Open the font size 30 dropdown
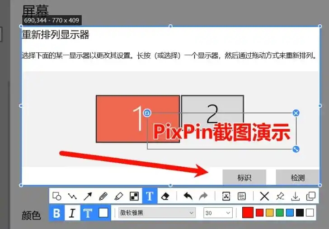This screenshot has width=329, height=229. tap(218, 213)
